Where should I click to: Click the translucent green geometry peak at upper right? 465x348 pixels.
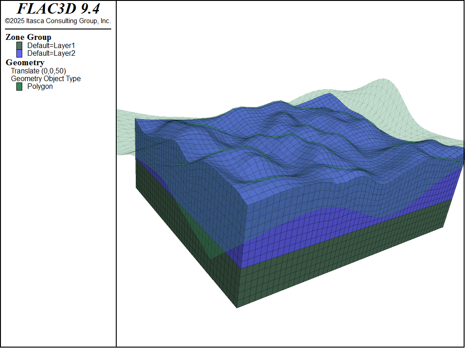tap(381, 91)
